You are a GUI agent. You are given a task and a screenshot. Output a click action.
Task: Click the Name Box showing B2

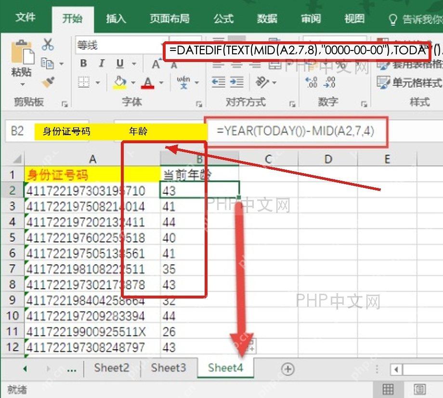pyautogui.click(x=20, y=131)
